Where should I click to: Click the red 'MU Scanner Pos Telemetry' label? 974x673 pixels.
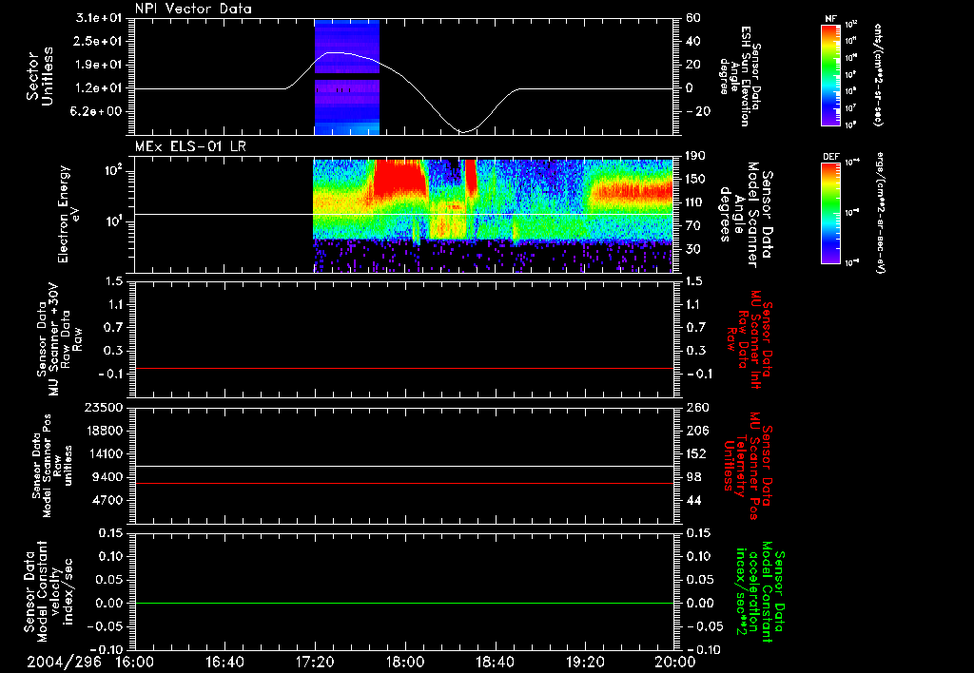748,466
